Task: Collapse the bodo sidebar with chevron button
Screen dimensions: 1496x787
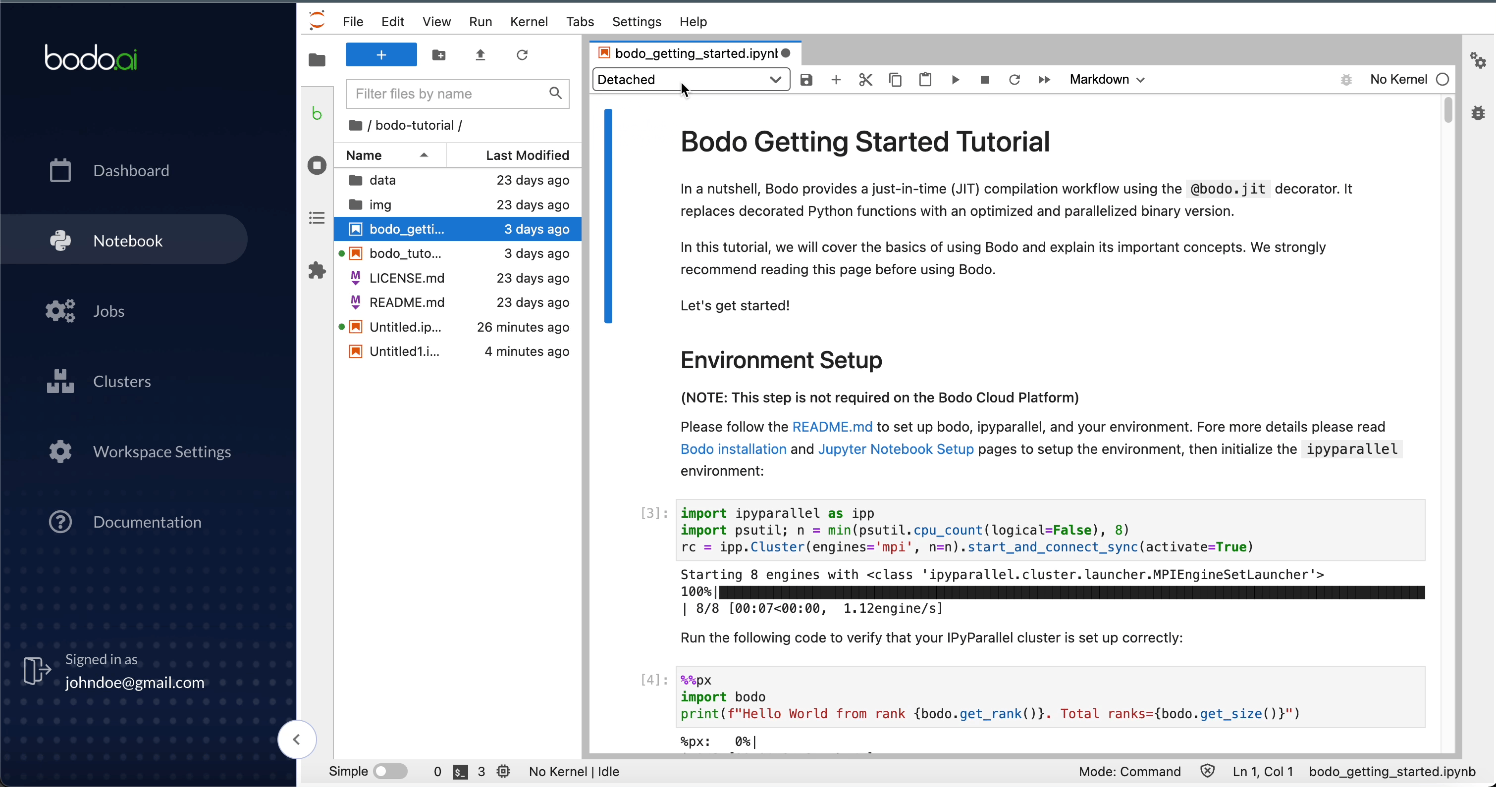Action: click(x=297, y=739)
